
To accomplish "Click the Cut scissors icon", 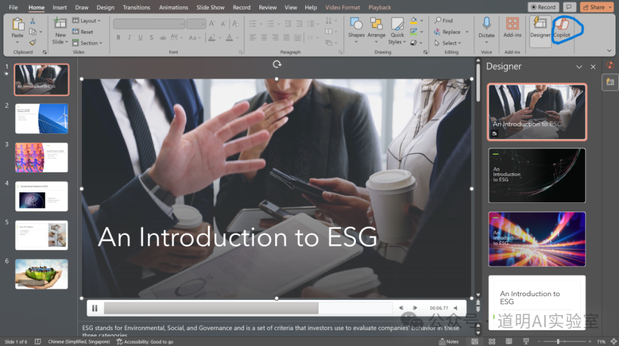I will point(33,21).
